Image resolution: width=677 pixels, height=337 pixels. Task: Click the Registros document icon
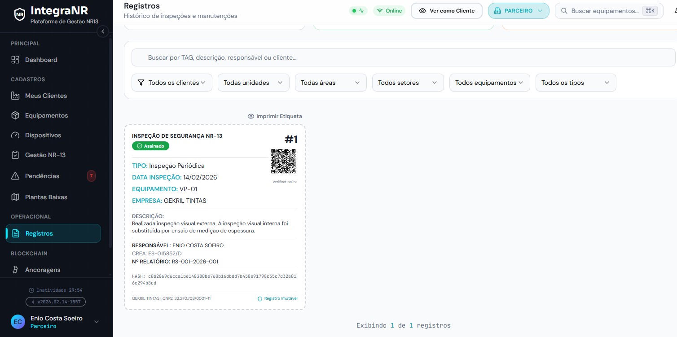(x=16, y=233)
